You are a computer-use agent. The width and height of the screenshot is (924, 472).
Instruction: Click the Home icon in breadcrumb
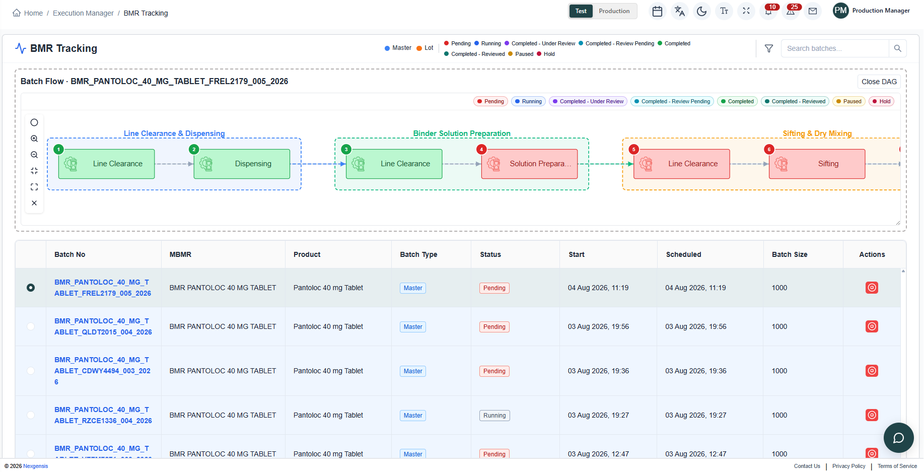click(17, 13)
